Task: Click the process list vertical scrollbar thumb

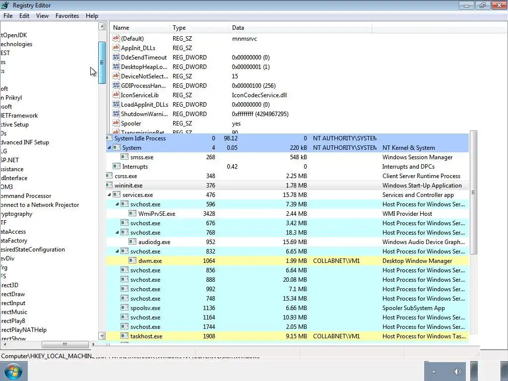Action: pos(473,192)
